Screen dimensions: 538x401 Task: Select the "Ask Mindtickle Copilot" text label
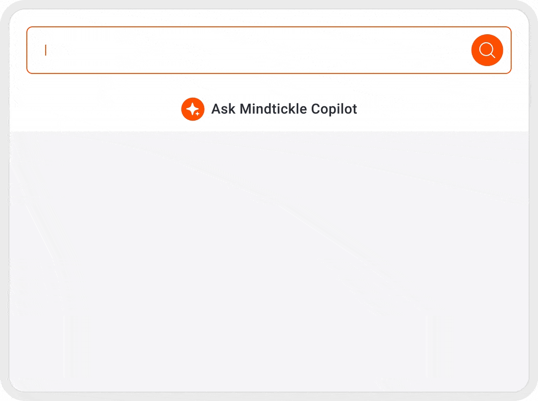click(x=284, y=109)
